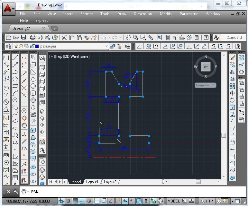This screenshot has height=206, width=248.
Task: Select the Rectangle draw tool
Action: [x=15, y=86]
